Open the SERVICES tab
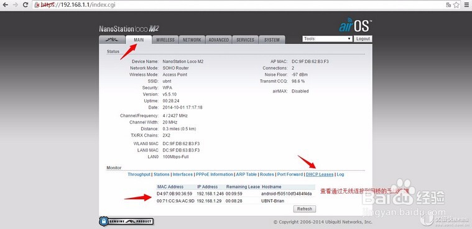This screenshot has height=229, width=472. (245, 40)
